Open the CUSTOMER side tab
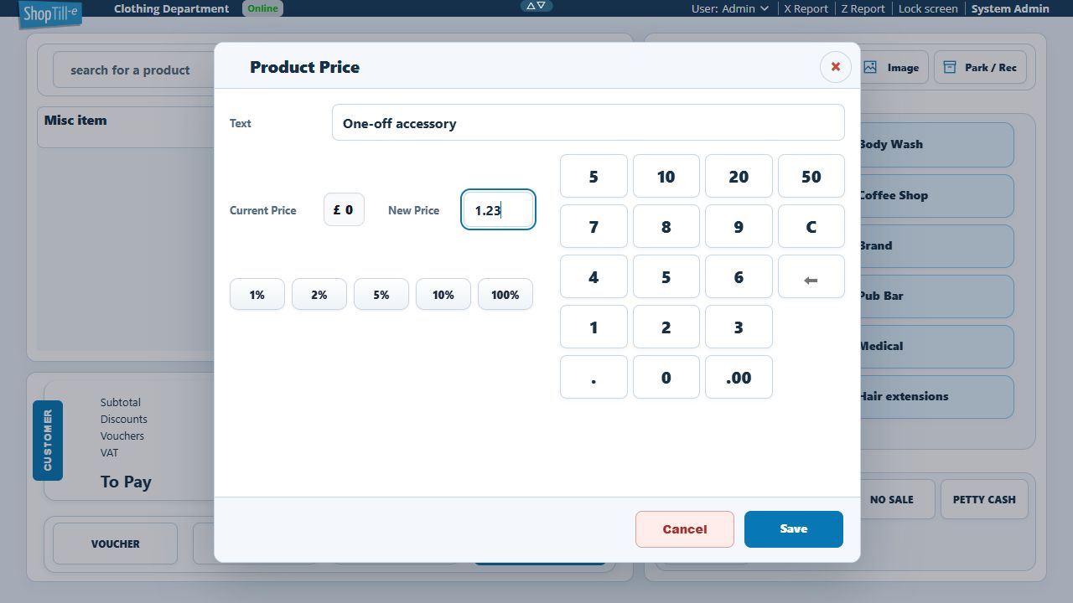This screenshot has width=1073, height=603. click(48, 440)
